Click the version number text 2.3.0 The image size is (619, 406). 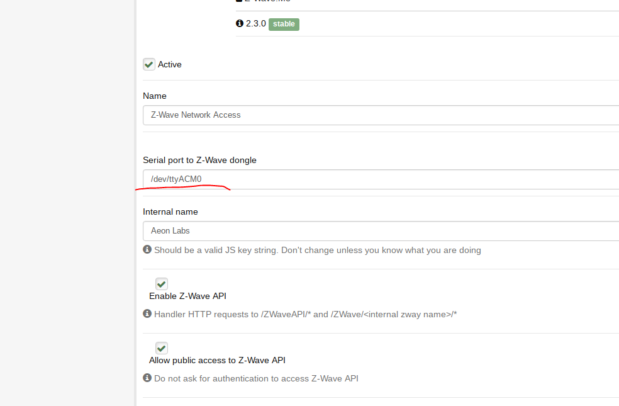tap(256, 24)
